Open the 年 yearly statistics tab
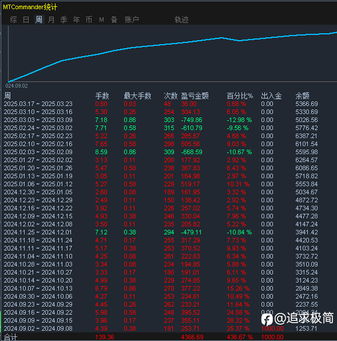Viewport: 337px width, 341px height. pos(77,20)
